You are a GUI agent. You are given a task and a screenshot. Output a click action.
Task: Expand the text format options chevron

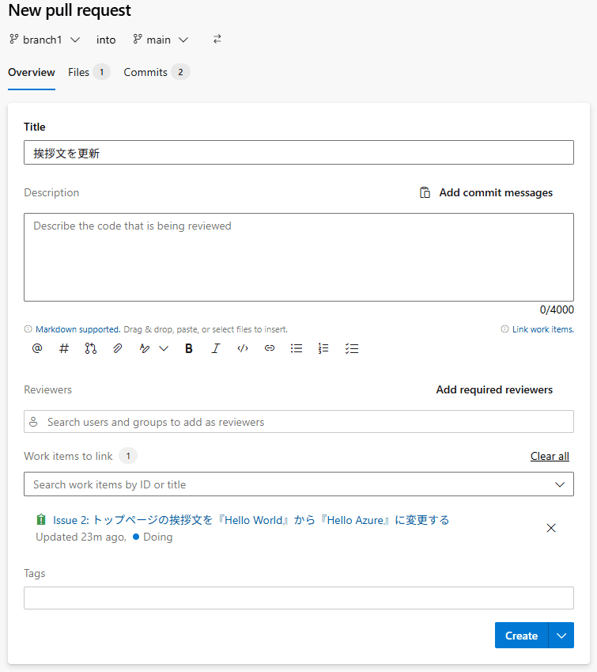tap(164, 348)
